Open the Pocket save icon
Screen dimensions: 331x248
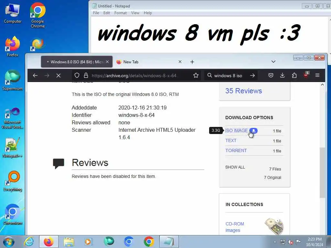click(x=271, y=75)
